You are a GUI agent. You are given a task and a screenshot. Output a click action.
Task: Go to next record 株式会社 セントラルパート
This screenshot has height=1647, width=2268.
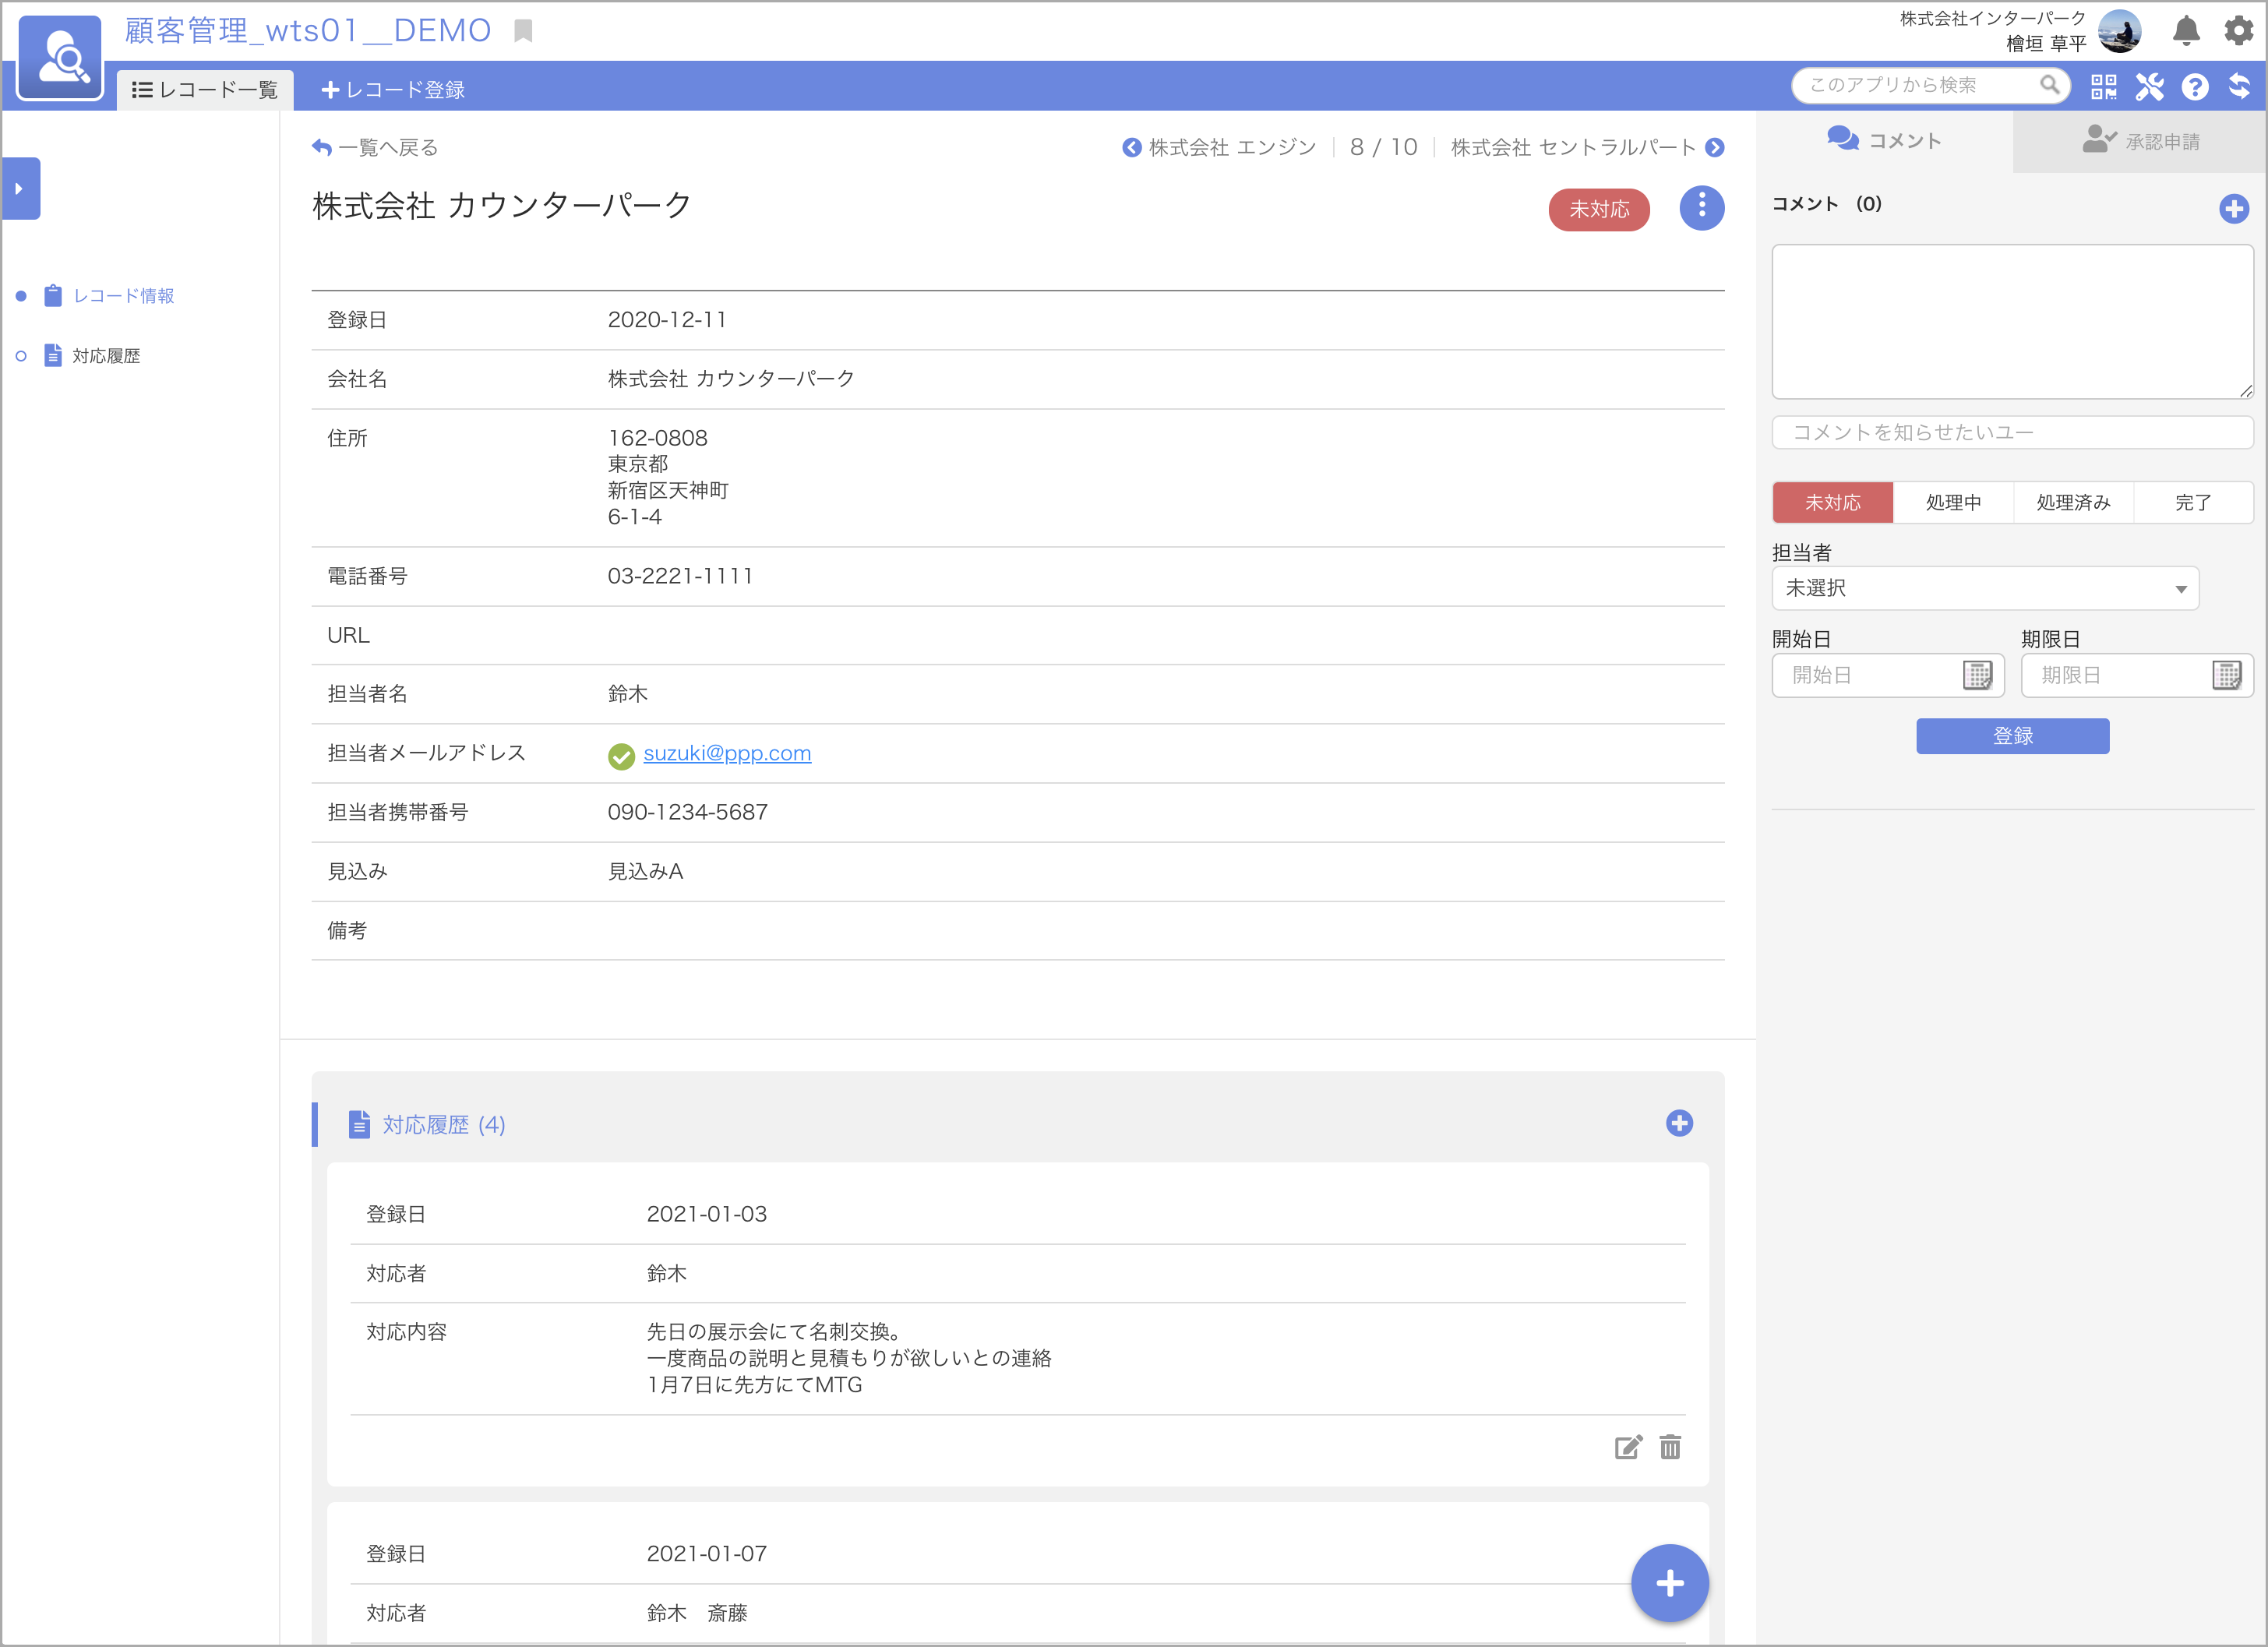tap(1587, 148)
